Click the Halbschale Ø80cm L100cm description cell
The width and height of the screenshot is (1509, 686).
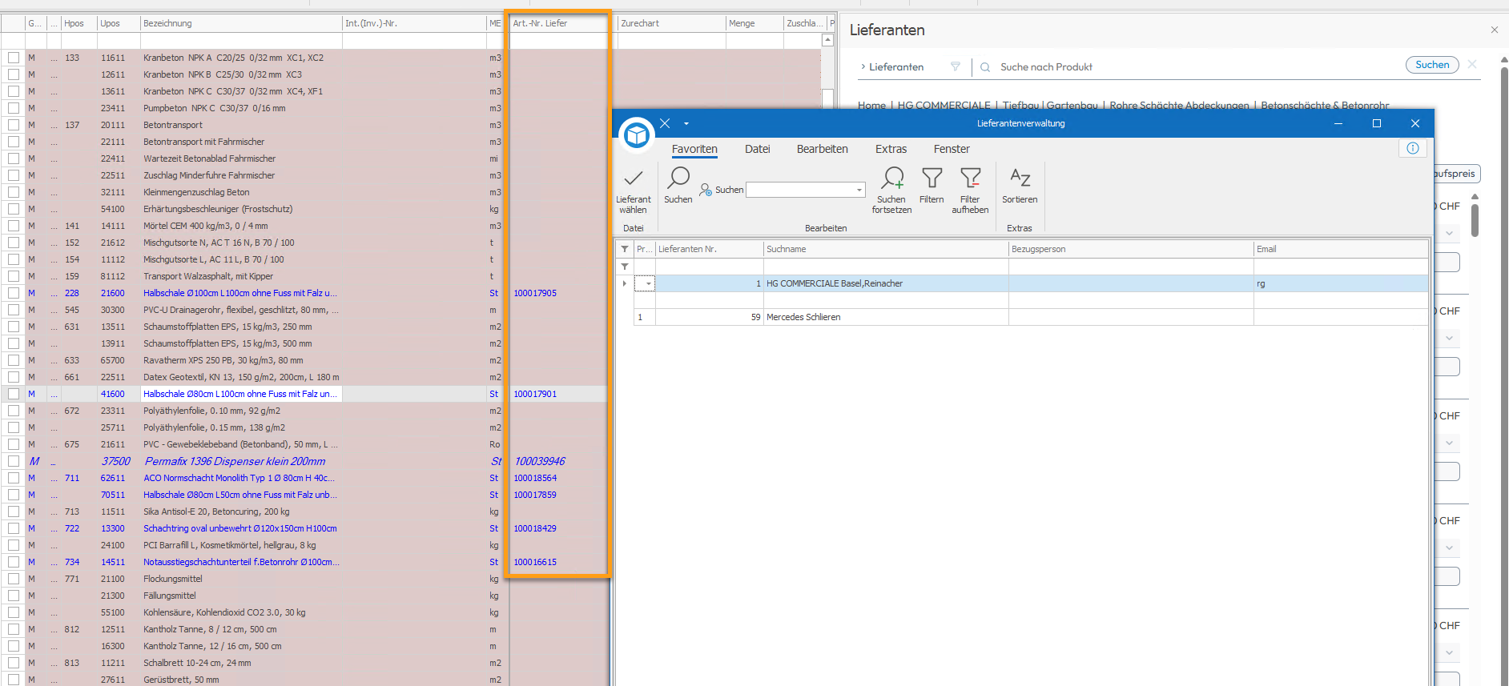point(241,394)
